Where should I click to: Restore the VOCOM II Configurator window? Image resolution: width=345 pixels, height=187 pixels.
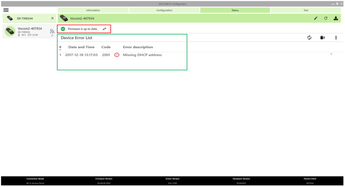tap(337, 4)
